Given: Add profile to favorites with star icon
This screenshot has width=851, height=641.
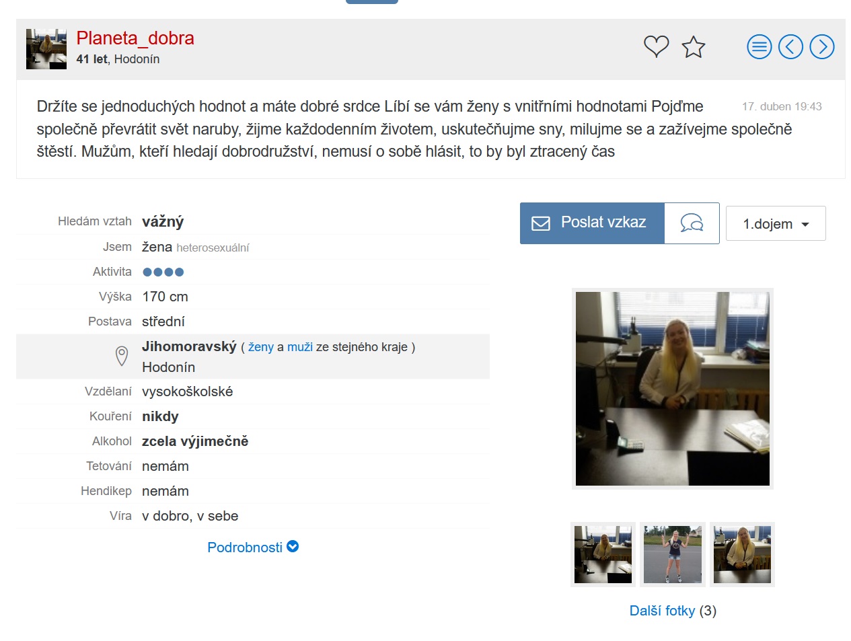Looking at the screenshot, I should click(693, 47).
